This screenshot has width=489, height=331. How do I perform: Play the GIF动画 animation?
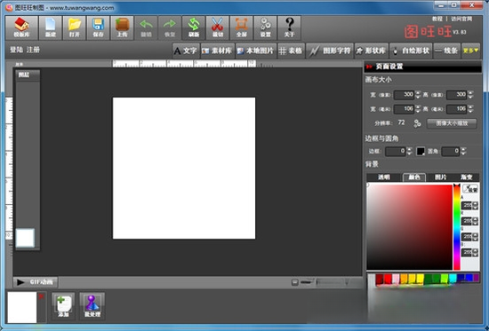click(x=36, y=282)
